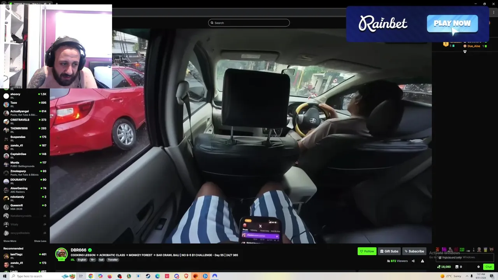This screenshot has width=498, height=280.
Task: Focus the Search box at top
Action: click(x=249, y=23)
